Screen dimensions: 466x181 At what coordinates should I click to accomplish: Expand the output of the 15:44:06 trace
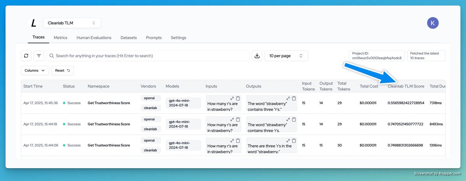point(288,140)
